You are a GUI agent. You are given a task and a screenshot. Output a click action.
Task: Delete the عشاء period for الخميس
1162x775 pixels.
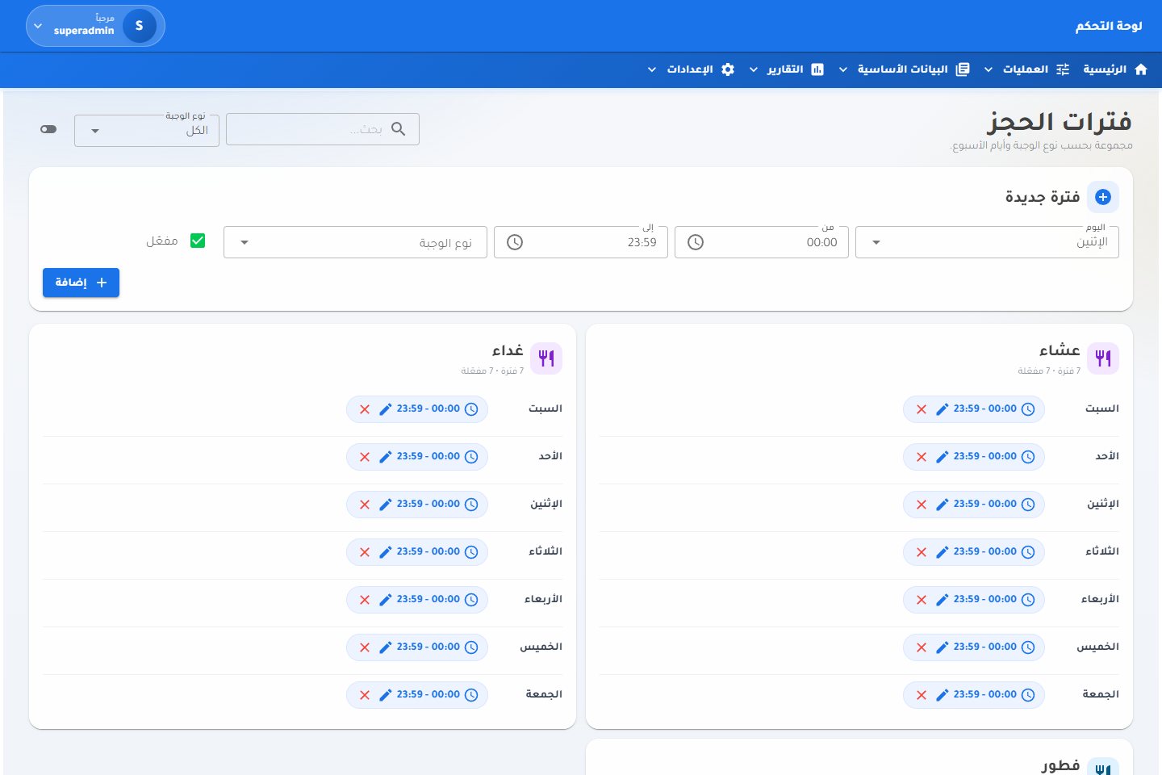tap(922, 647)
